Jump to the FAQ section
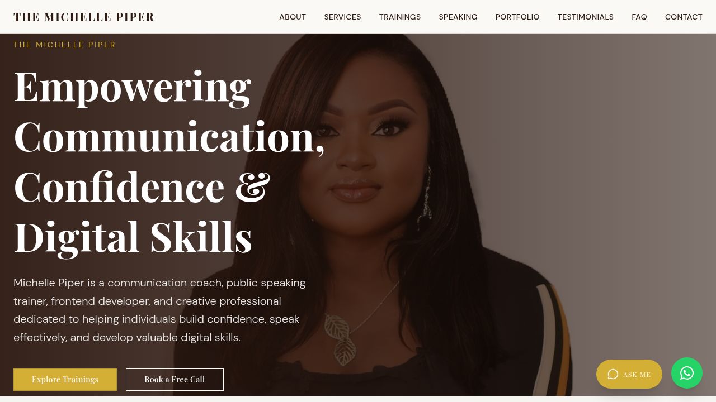 (639, 17)
